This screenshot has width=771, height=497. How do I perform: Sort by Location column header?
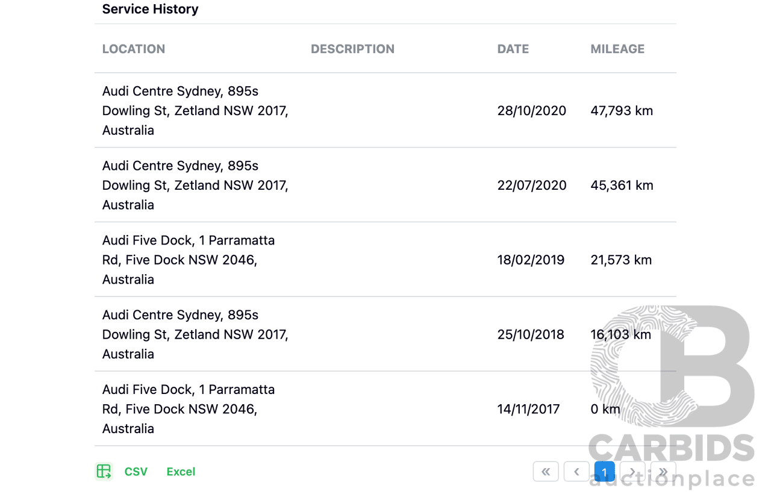click(x=134, y=49)
